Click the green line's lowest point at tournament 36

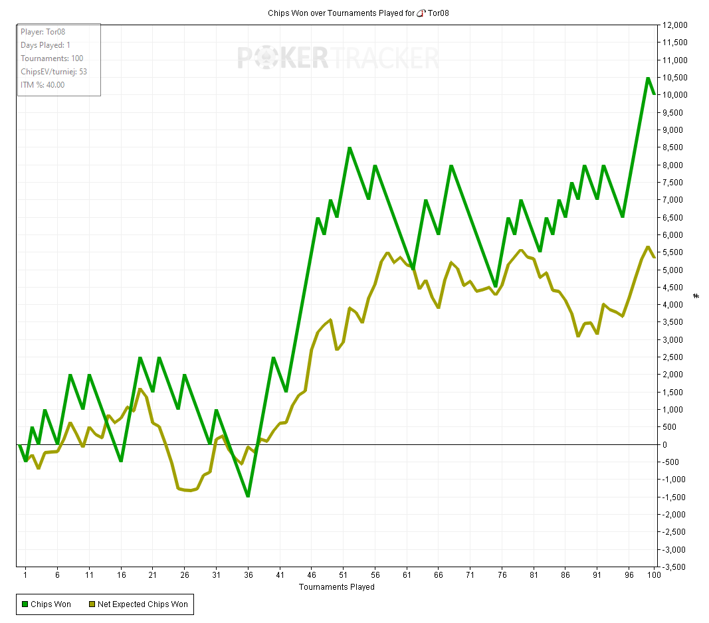coord(248,496)
